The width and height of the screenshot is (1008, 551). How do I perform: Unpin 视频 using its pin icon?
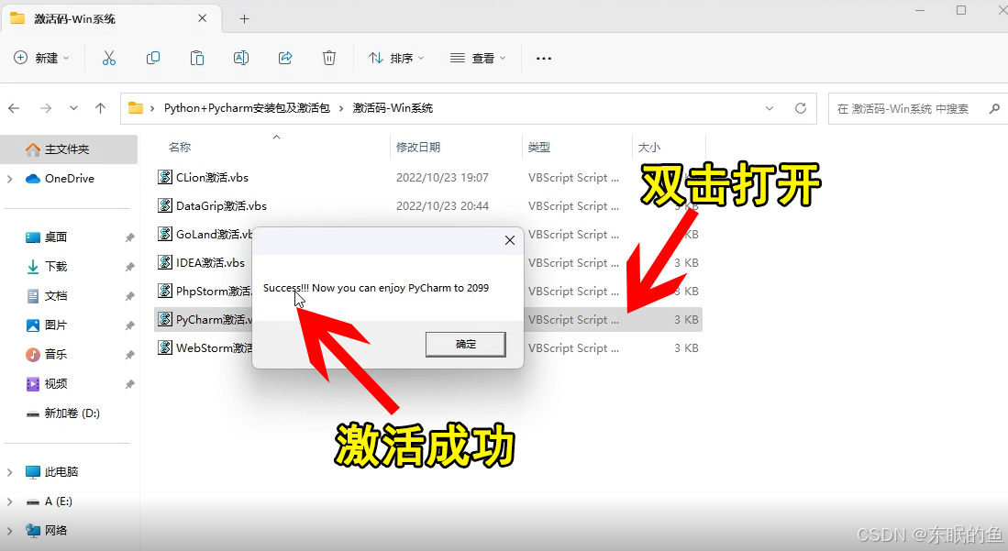[129, 384]
